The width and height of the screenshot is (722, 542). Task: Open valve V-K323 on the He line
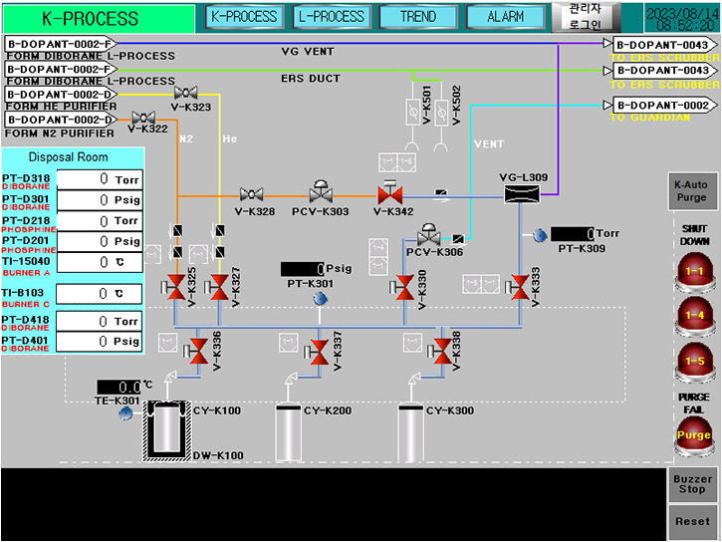tap(186, 94)
